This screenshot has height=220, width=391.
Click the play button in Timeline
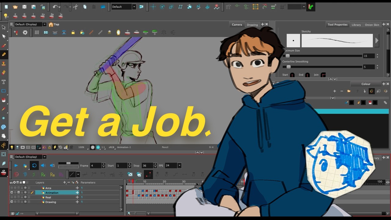coord(16,166)
